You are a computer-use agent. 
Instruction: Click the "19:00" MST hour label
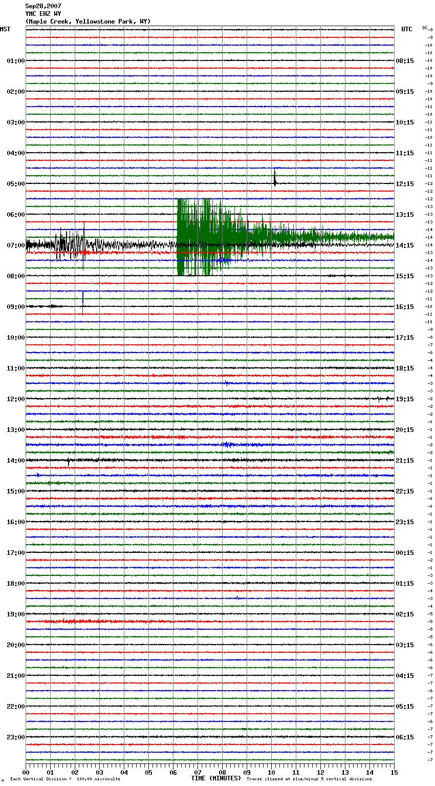tap(16, 614)
